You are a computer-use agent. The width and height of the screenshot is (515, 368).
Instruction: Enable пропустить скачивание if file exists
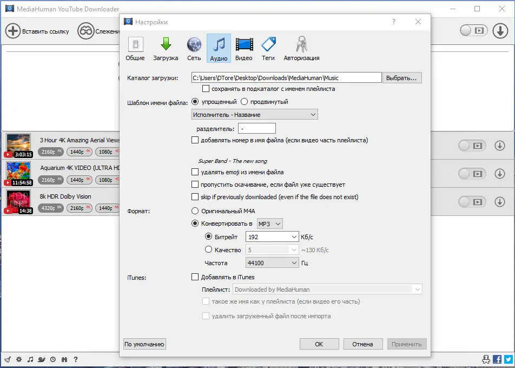(x=195, y=185)
